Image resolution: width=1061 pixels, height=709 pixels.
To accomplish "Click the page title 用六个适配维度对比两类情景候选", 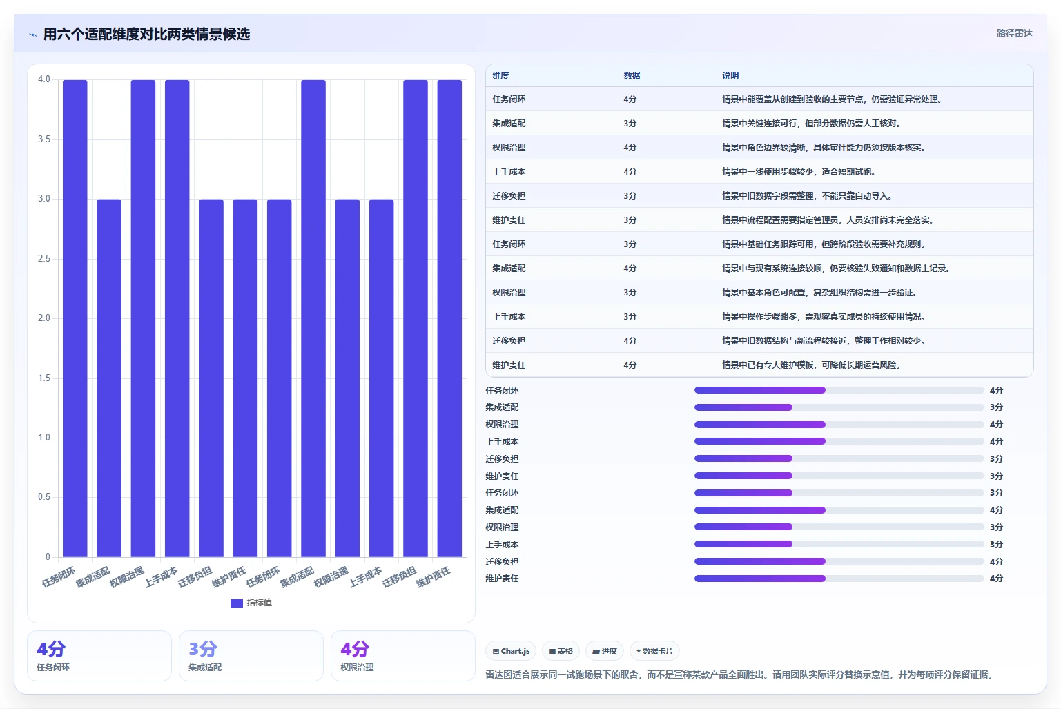I will [146, 34].
